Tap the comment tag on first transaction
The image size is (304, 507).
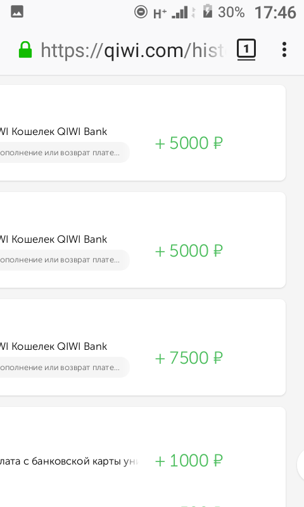(x=65, y=152)
